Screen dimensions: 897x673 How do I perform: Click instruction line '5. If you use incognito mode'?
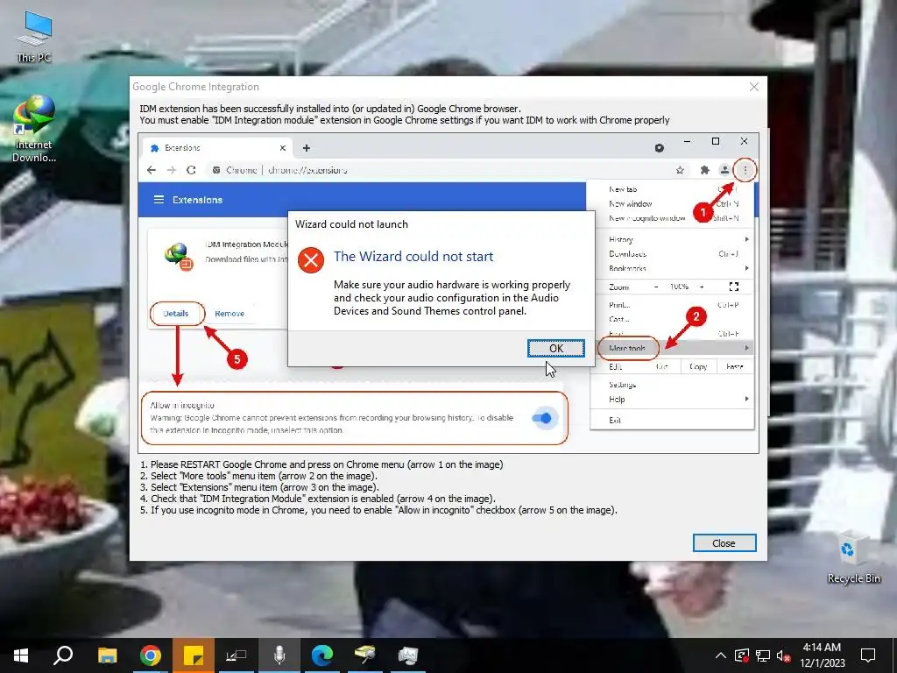378,510
